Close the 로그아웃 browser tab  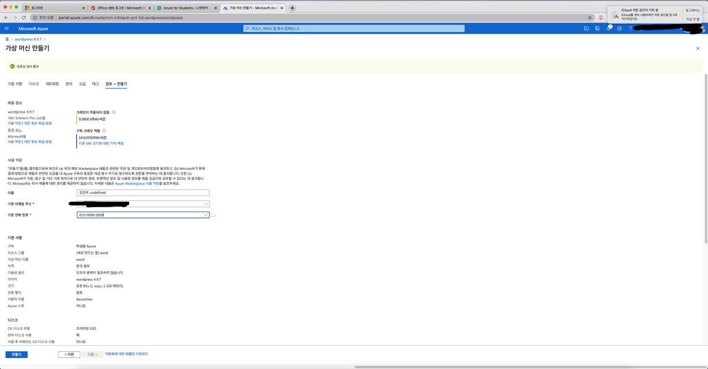pyautogui.click(x=83, y=8)
